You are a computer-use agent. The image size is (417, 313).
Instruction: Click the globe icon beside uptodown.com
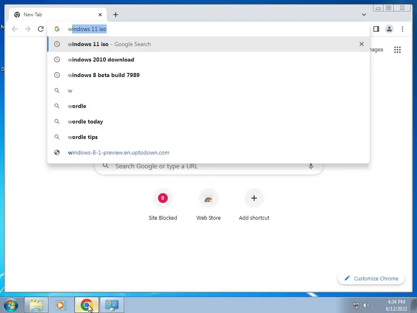[x=57, y=152]
